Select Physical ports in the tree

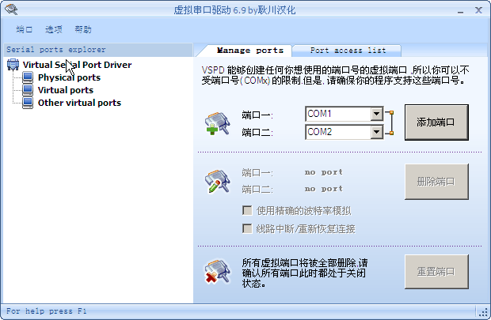pyautogui.click(x=69, y=77)
